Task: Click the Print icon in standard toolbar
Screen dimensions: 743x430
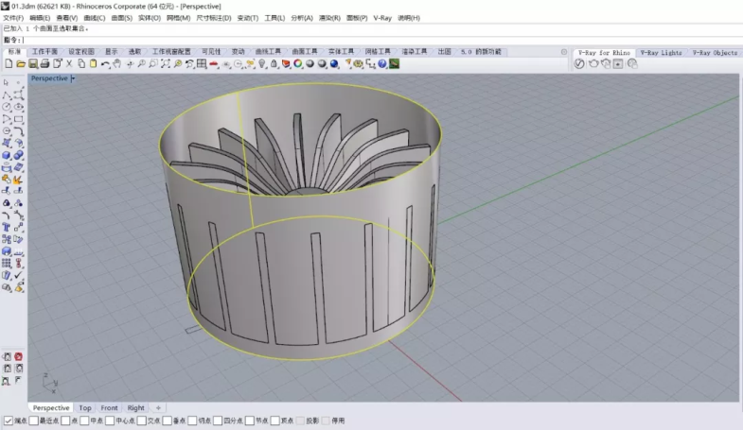Action: pos(44,64)
